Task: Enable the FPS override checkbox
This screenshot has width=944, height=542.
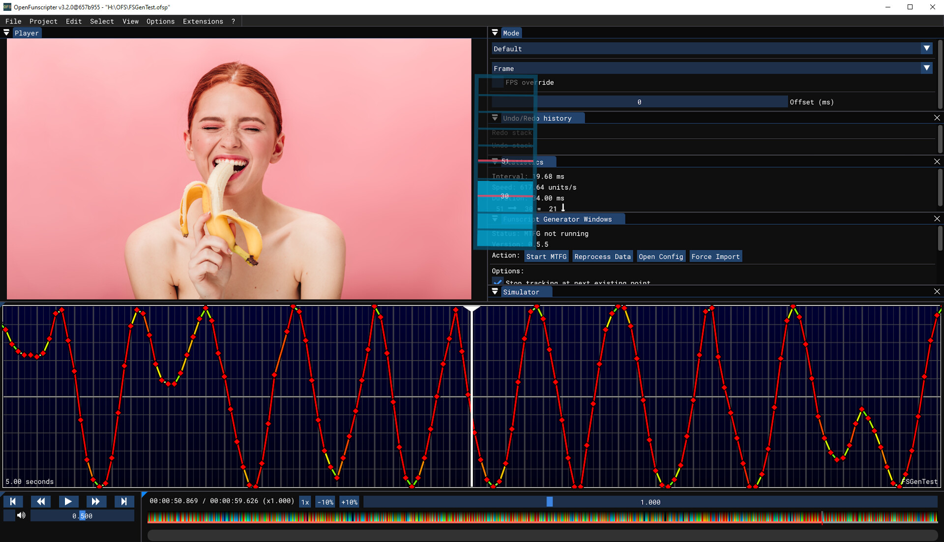Action: coord(498,83)
